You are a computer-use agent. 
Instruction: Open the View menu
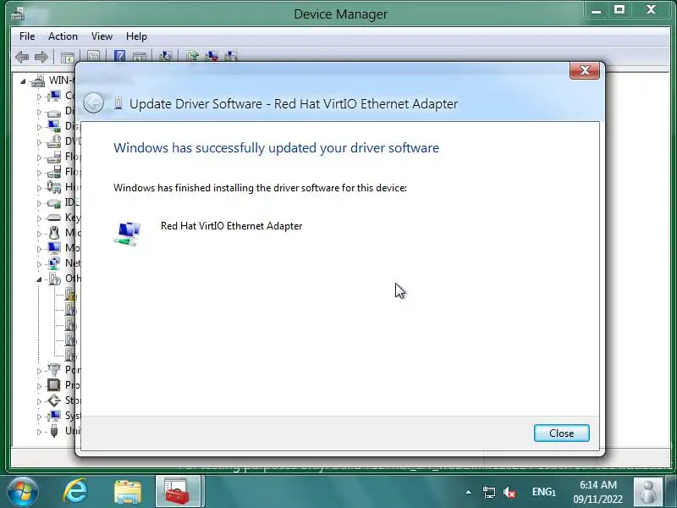(102, 36)
